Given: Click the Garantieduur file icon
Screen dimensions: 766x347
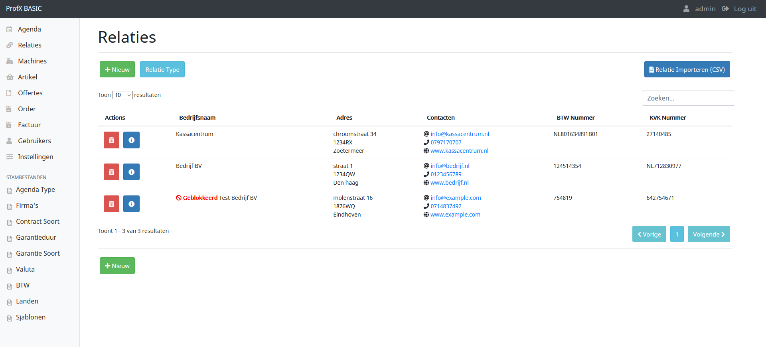Looking at the screenshot, I should pos(10,239).
